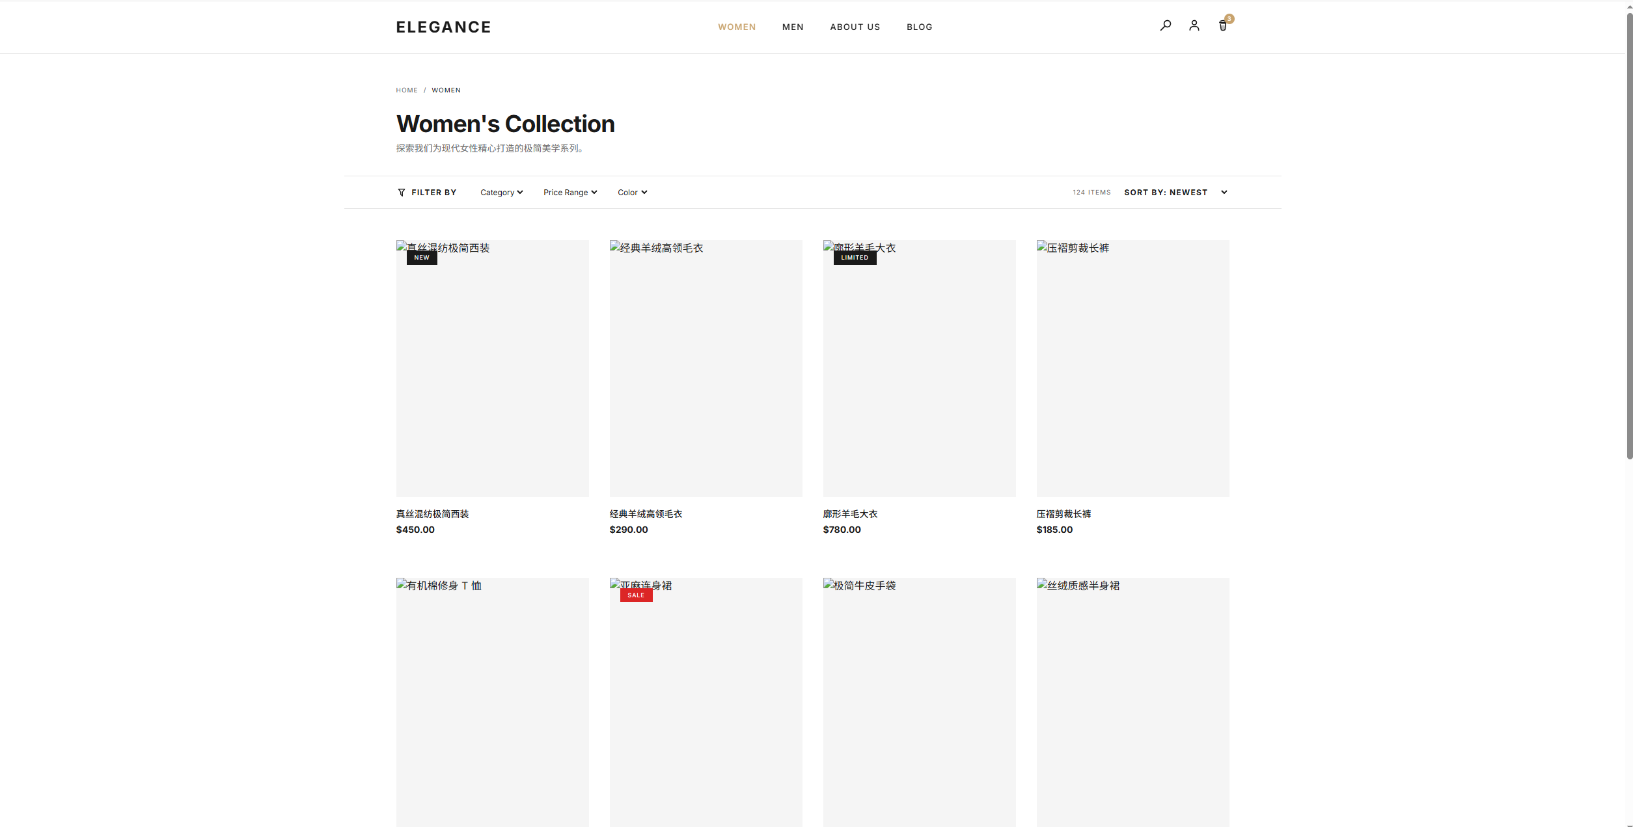Click the 真丝混纺极简西装 product title

point(432,514)
